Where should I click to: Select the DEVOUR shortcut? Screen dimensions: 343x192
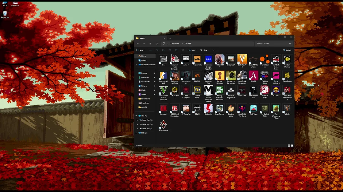tap(197, 77)
